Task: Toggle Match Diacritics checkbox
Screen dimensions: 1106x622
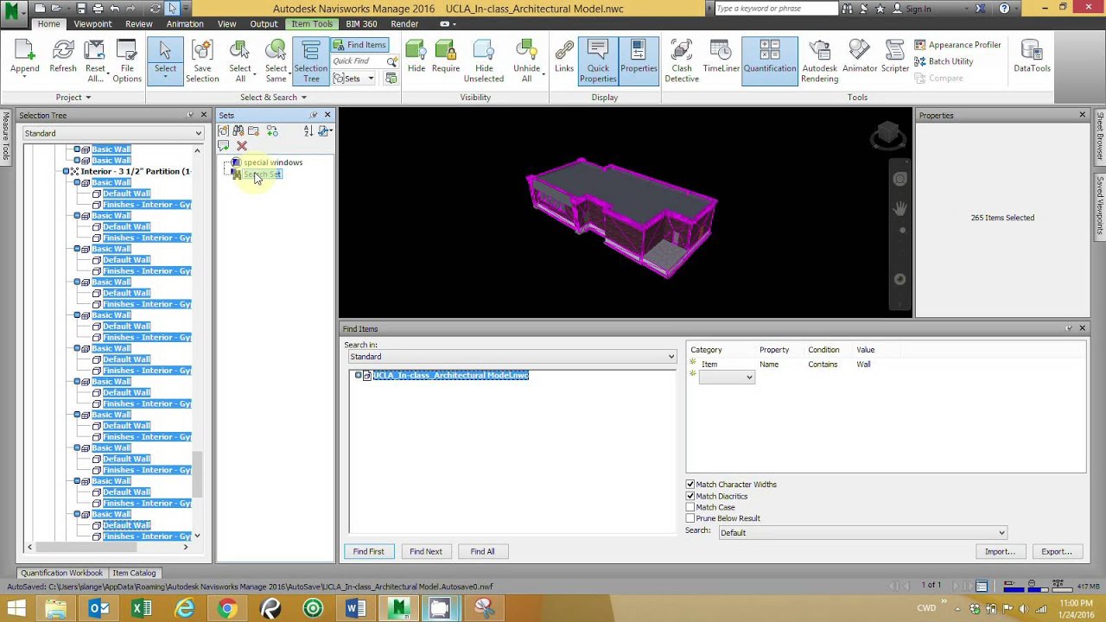Action: (x=690, y=496)
